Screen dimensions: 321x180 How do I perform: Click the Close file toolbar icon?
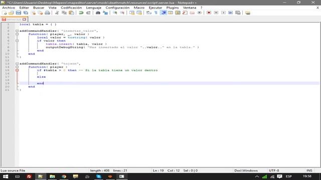(x=33, y=13)
